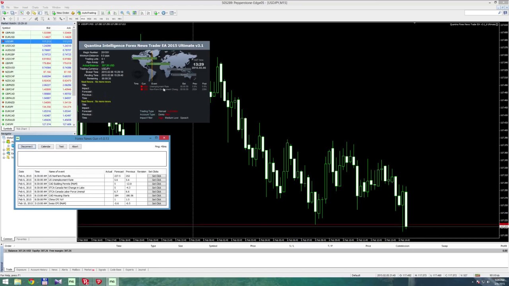The height and width of the screenshot is (286, 509).
Task: Switch chart to M30 timeframe
Action: (89, 19)
